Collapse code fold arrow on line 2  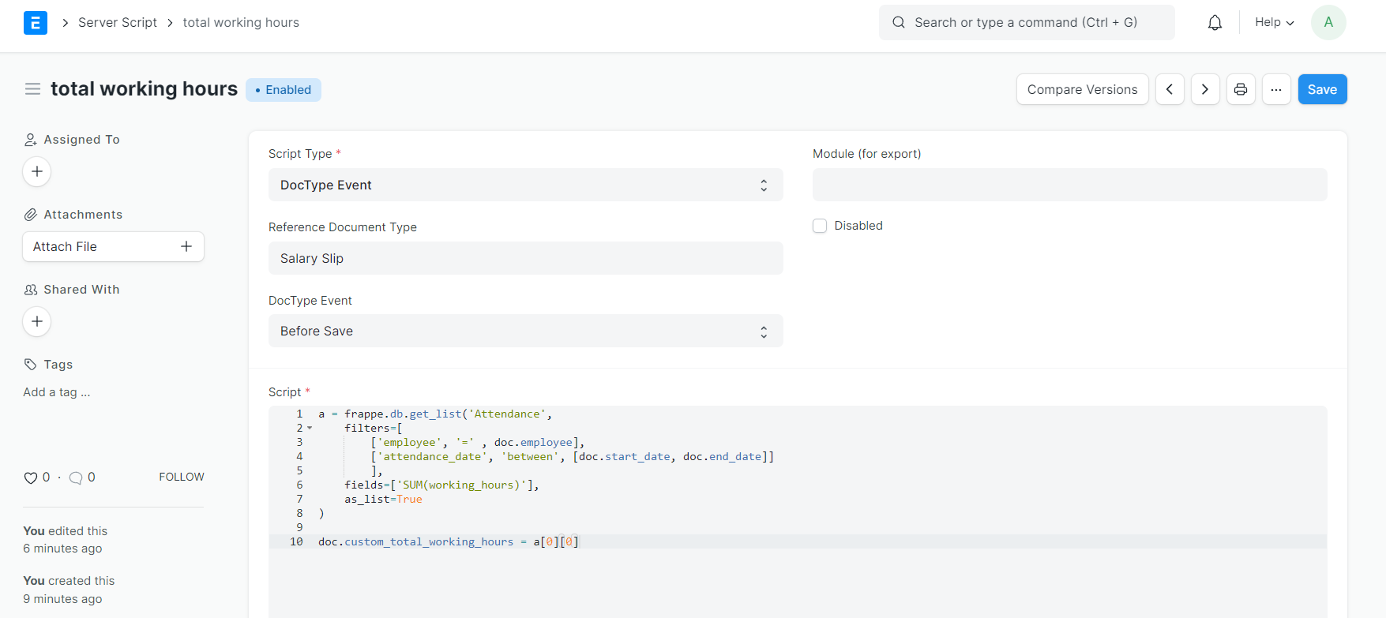point(310,428)
